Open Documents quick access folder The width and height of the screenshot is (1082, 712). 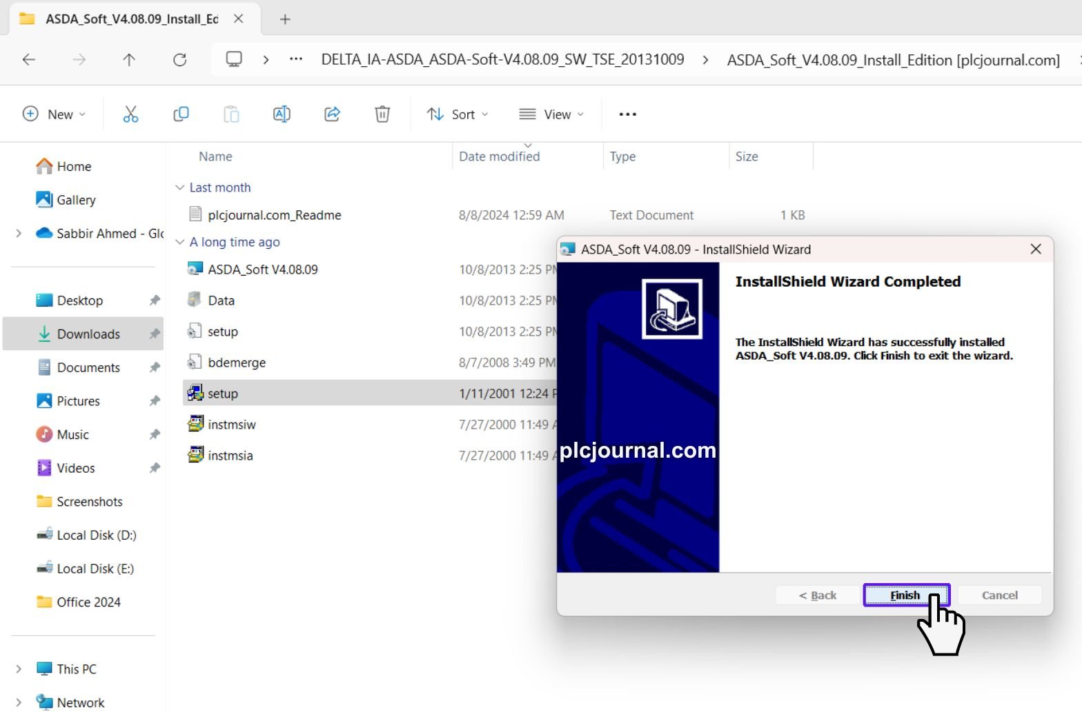pos(78,367)
